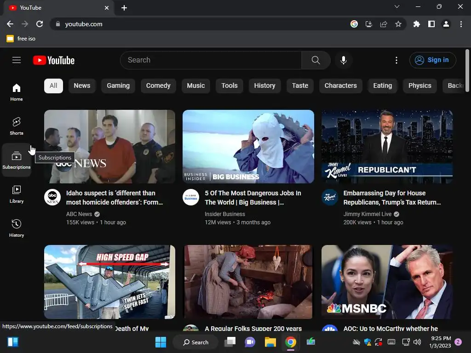Open the Windows Start menu
The width and height of the screenshot is (471, 353).
click(x=161, y=342)
